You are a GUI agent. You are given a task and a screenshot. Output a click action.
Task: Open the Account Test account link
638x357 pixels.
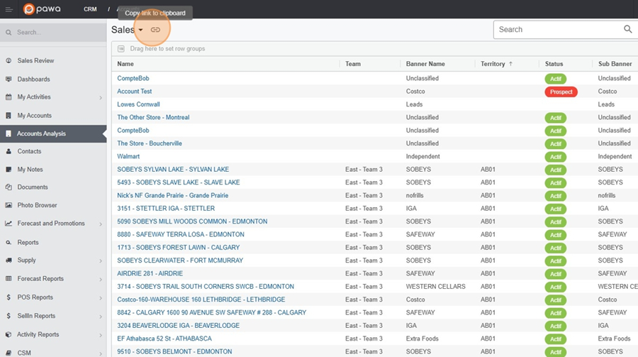click(x=134, y=92)
